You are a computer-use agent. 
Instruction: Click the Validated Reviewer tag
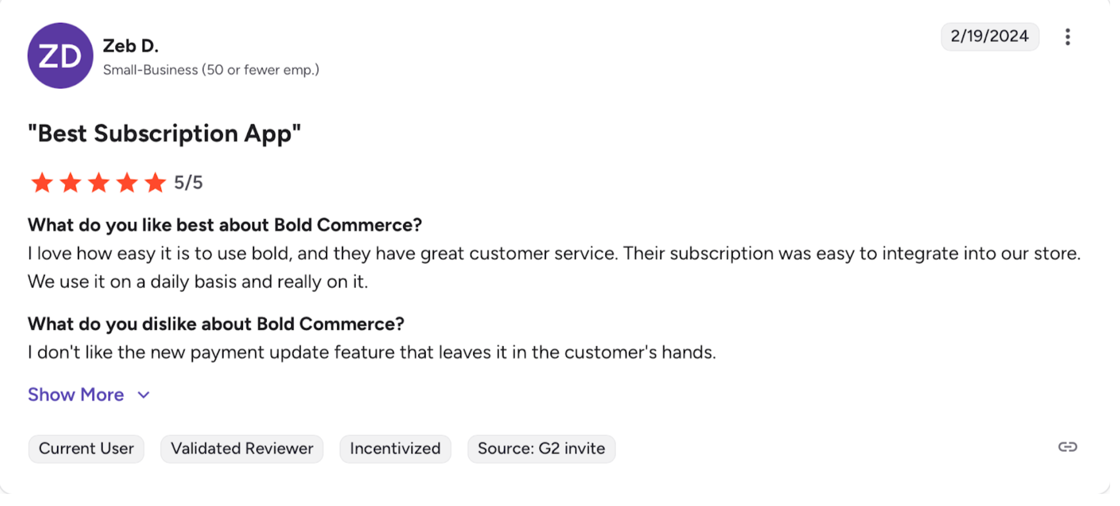(242, 448)
